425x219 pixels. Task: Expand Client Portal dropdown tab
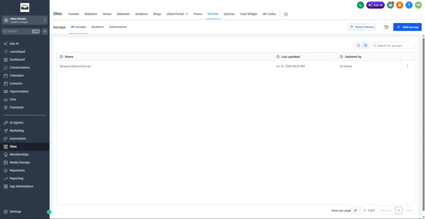pos(177,14)
